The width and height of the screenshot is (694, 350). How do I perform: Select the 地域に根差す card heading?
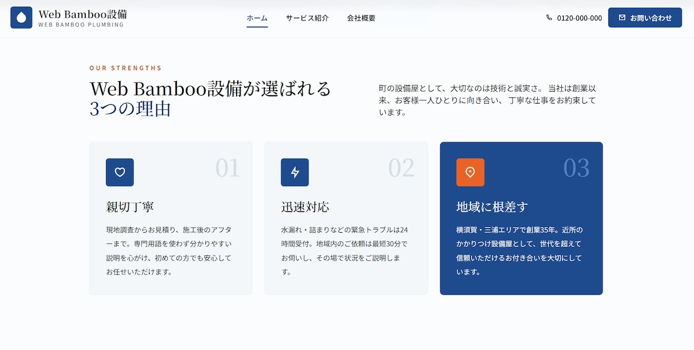click(493, 207)
